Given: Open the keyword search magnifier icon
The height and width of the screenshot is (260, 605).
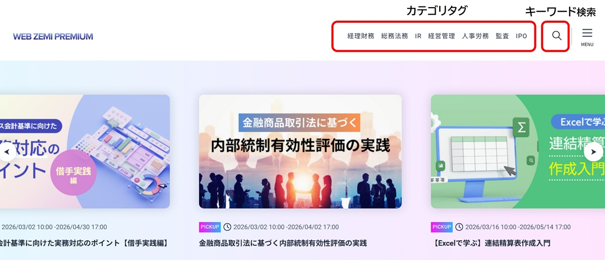Looking at the screenshot, I should pos(556,36).
